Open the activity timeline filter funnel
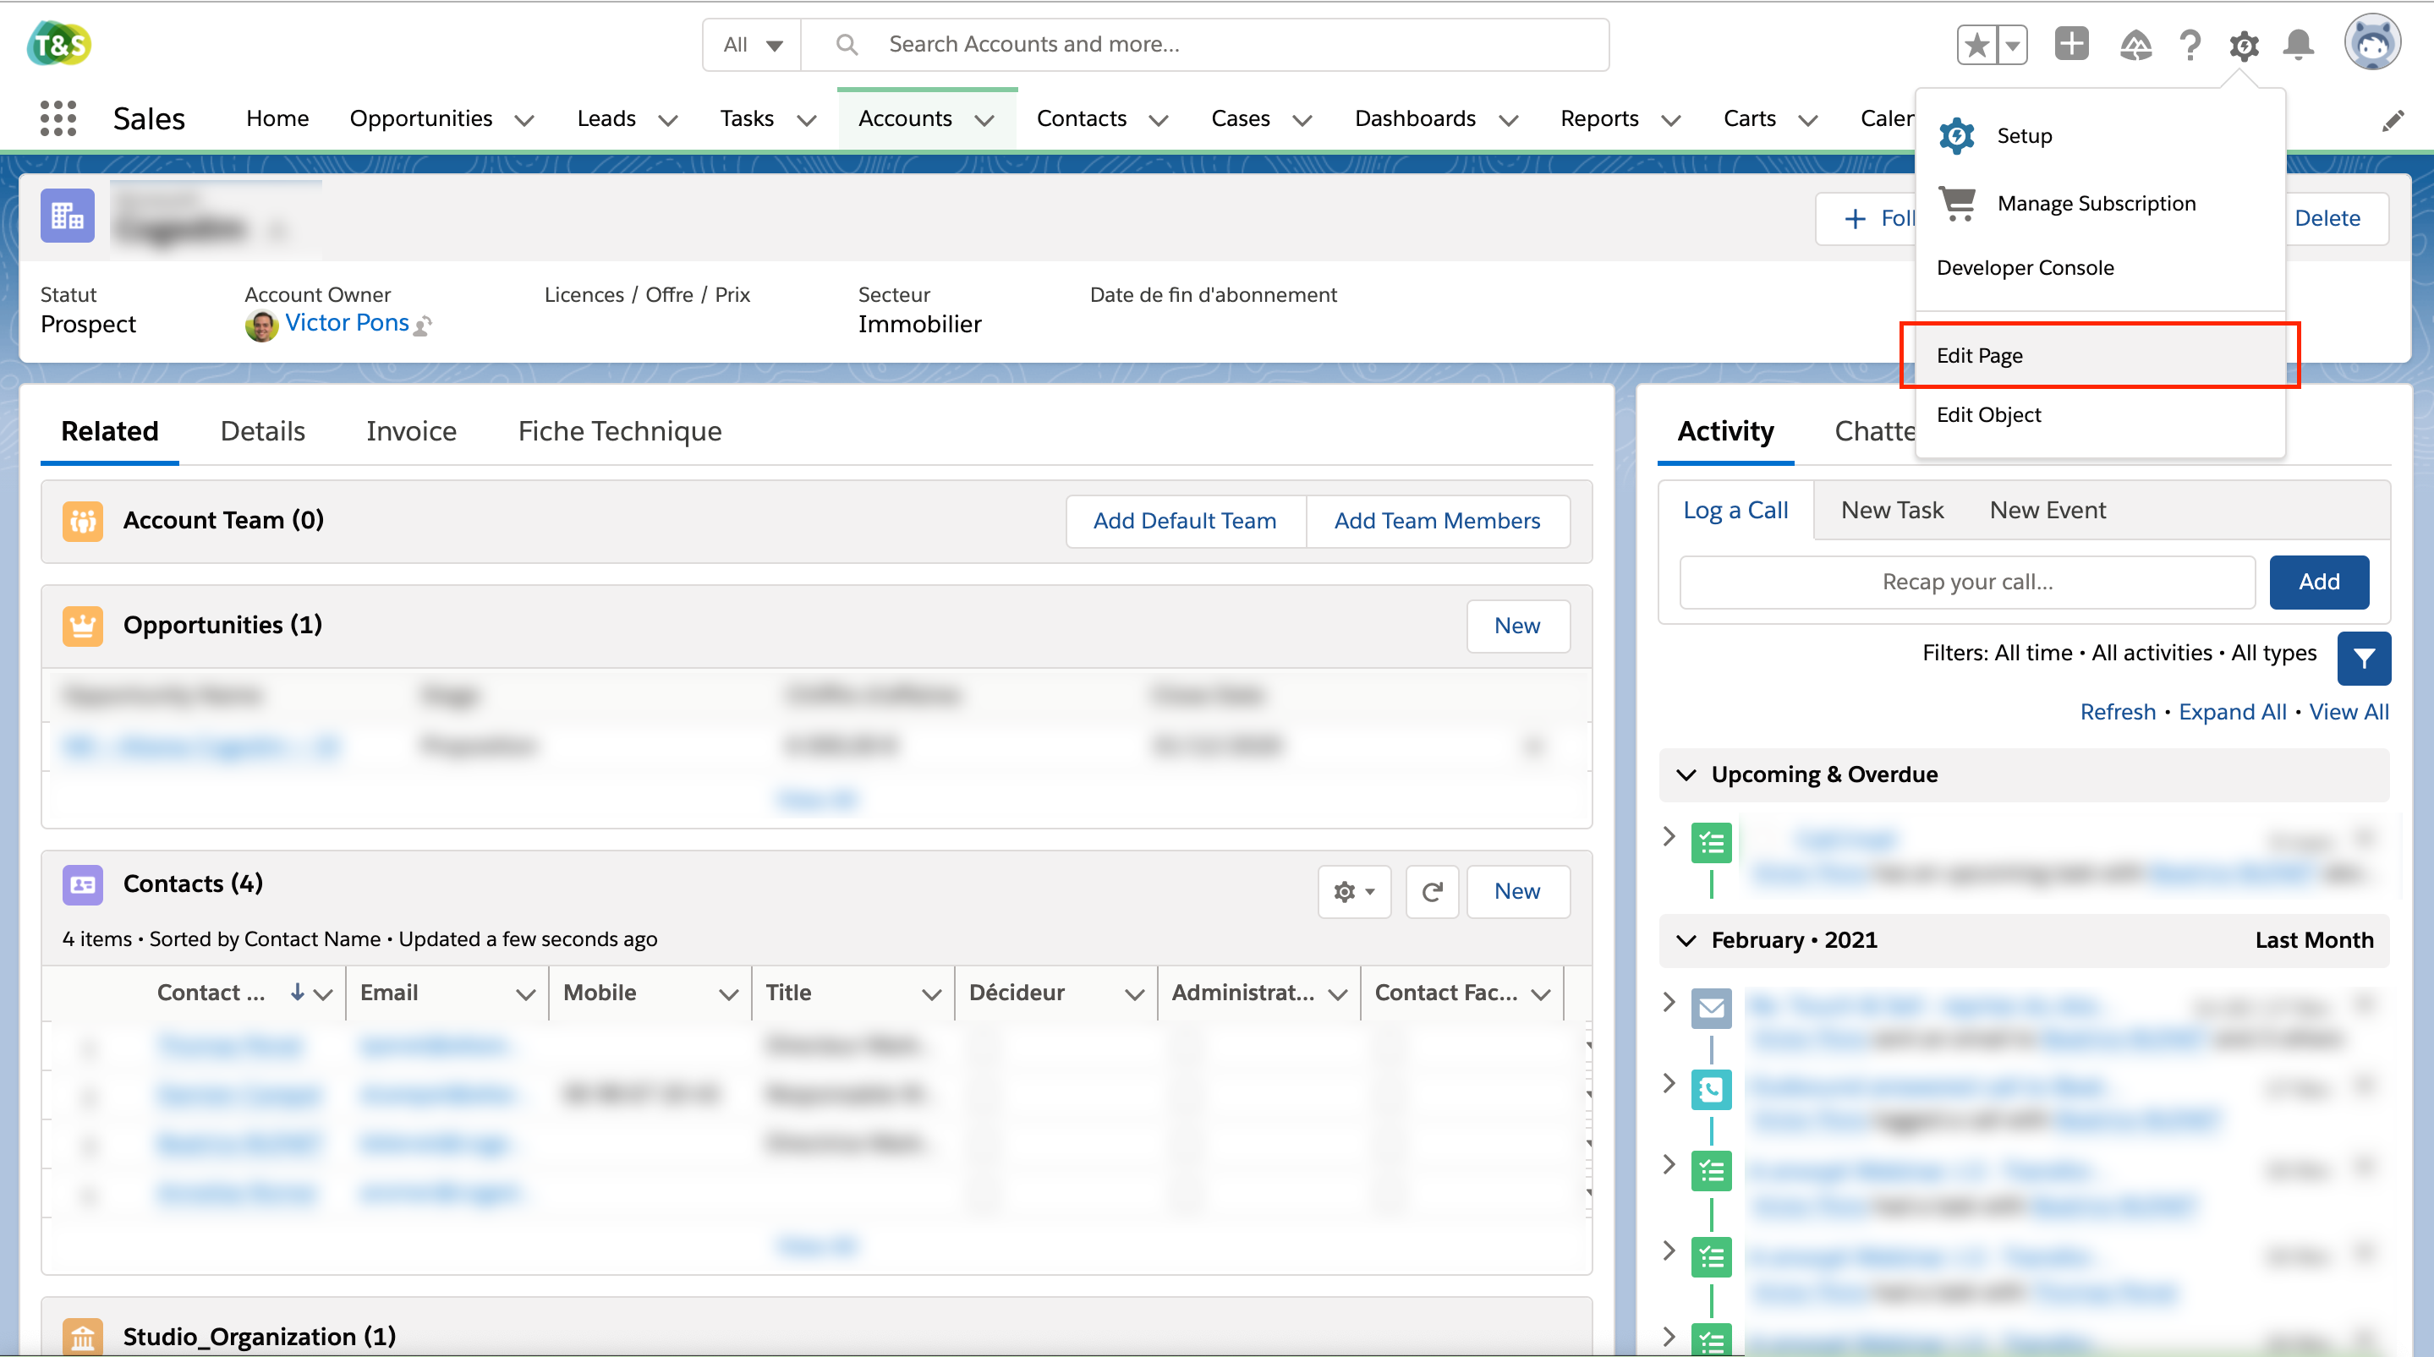This screenshot has width=2434, height=1357. [x=2363, y=658]
